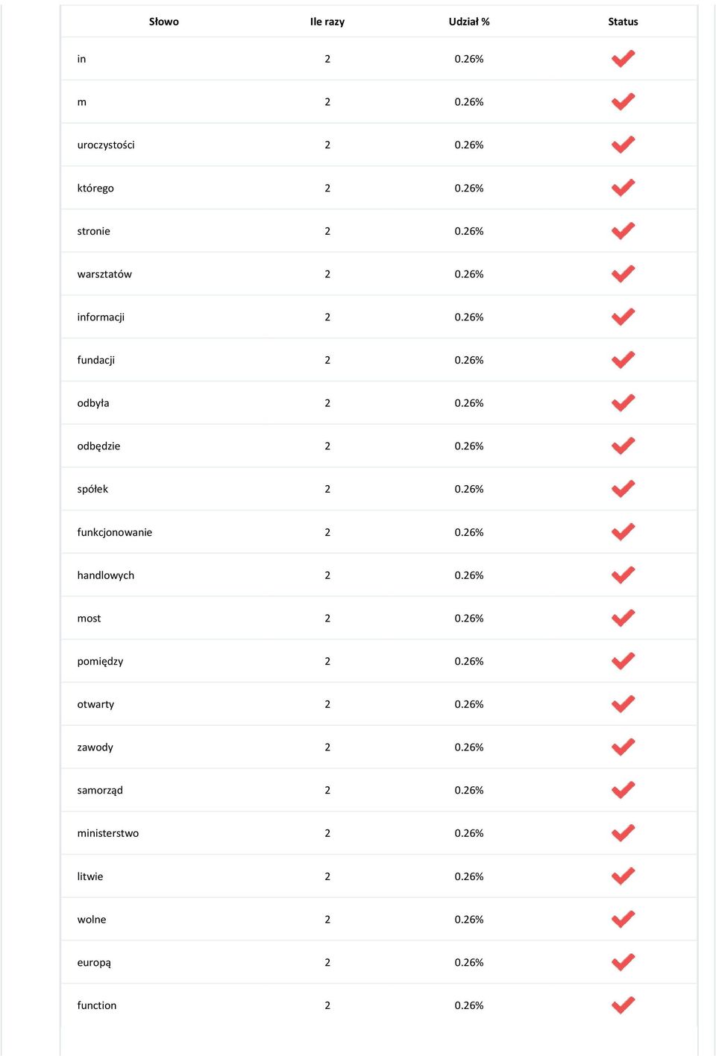Click the word 'samorząd' in the list
This screenshot has width=716, height=1056.
tap(100, 790)
